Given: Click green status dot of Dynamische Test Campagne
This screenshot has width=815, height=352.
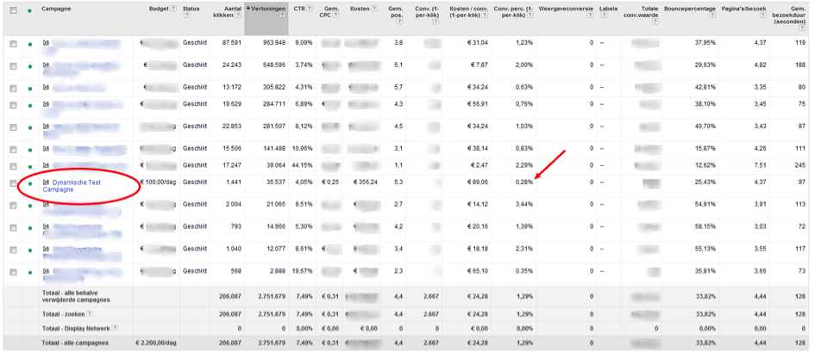Looking at the screenshot, I should pos(30,184).
